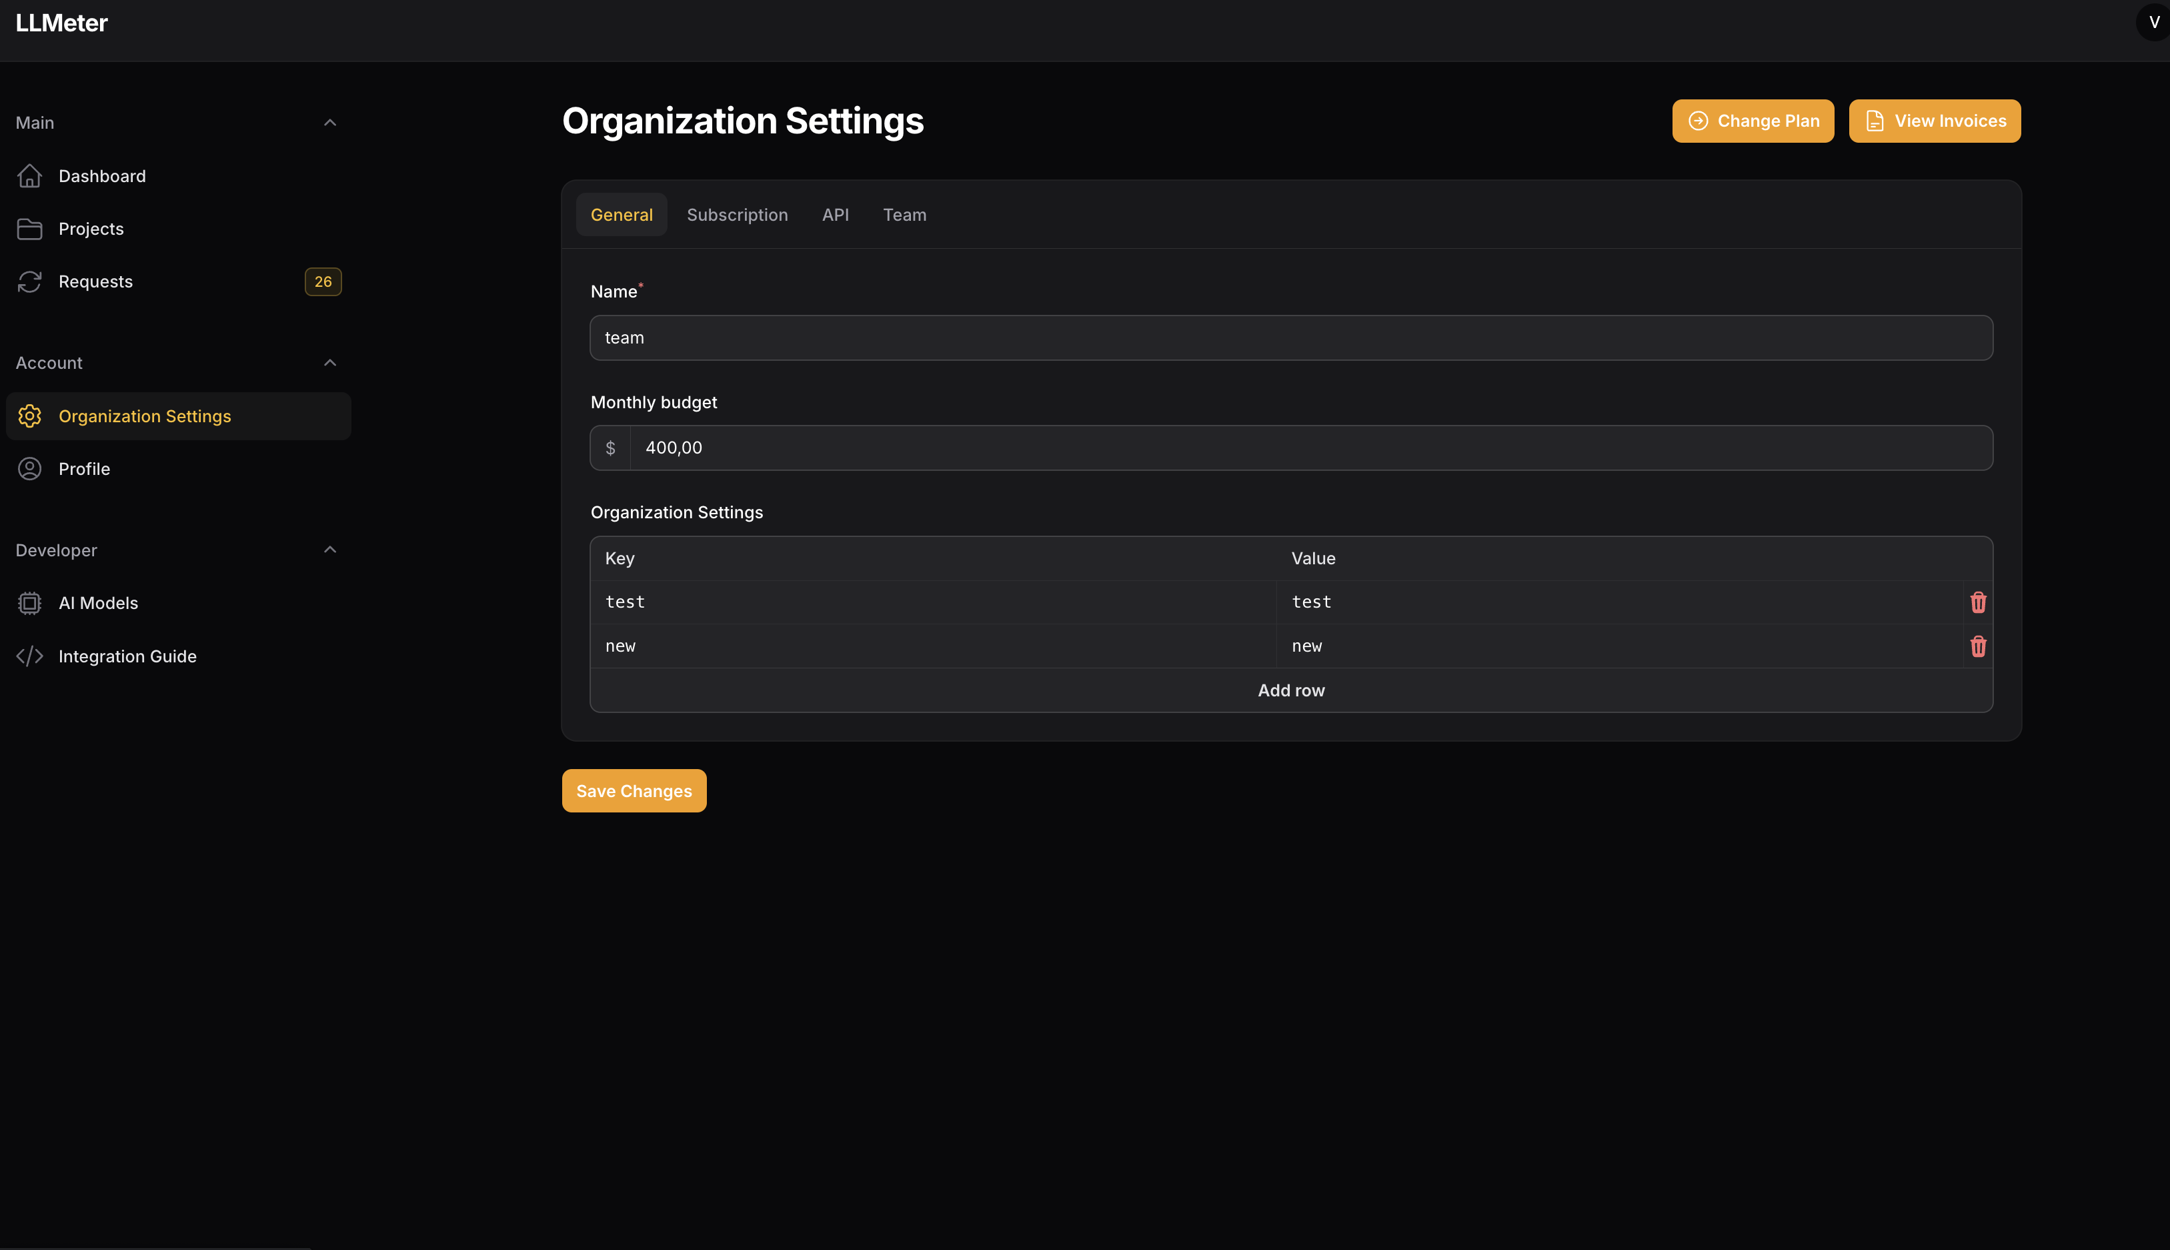The height and width of the screenshot is (1250, 2170).
Task: Add row to settings table
Action: 1290,690
